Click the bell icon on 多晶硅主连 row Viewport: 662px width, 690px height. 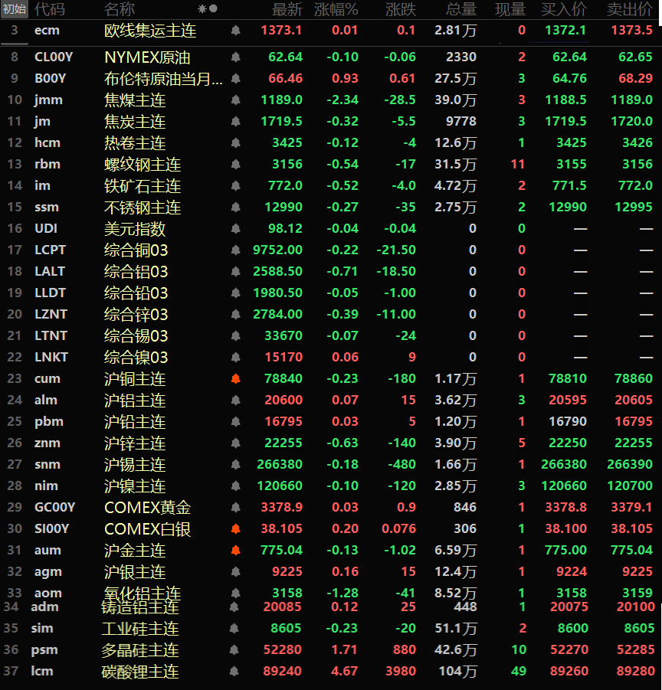[x=235, y=650]
